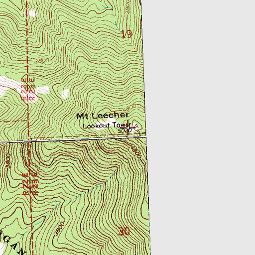This screenshot has width=255, height=255.
Task: Click the red section number 19
Action: [x=127, y=34]
